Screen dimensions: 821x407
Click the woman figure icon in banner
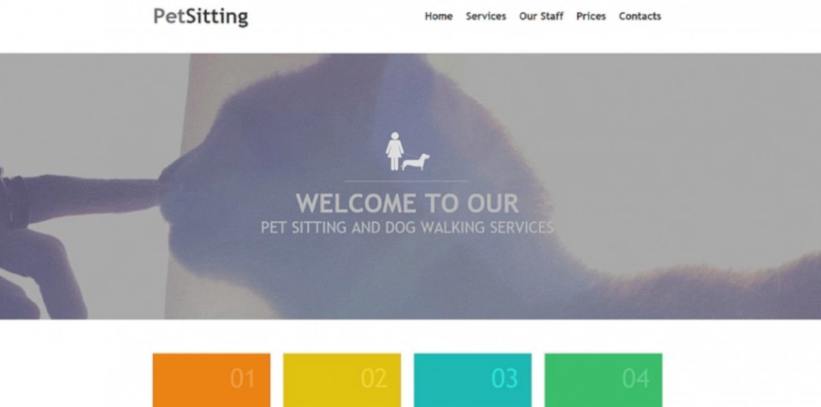pos(394,151)
